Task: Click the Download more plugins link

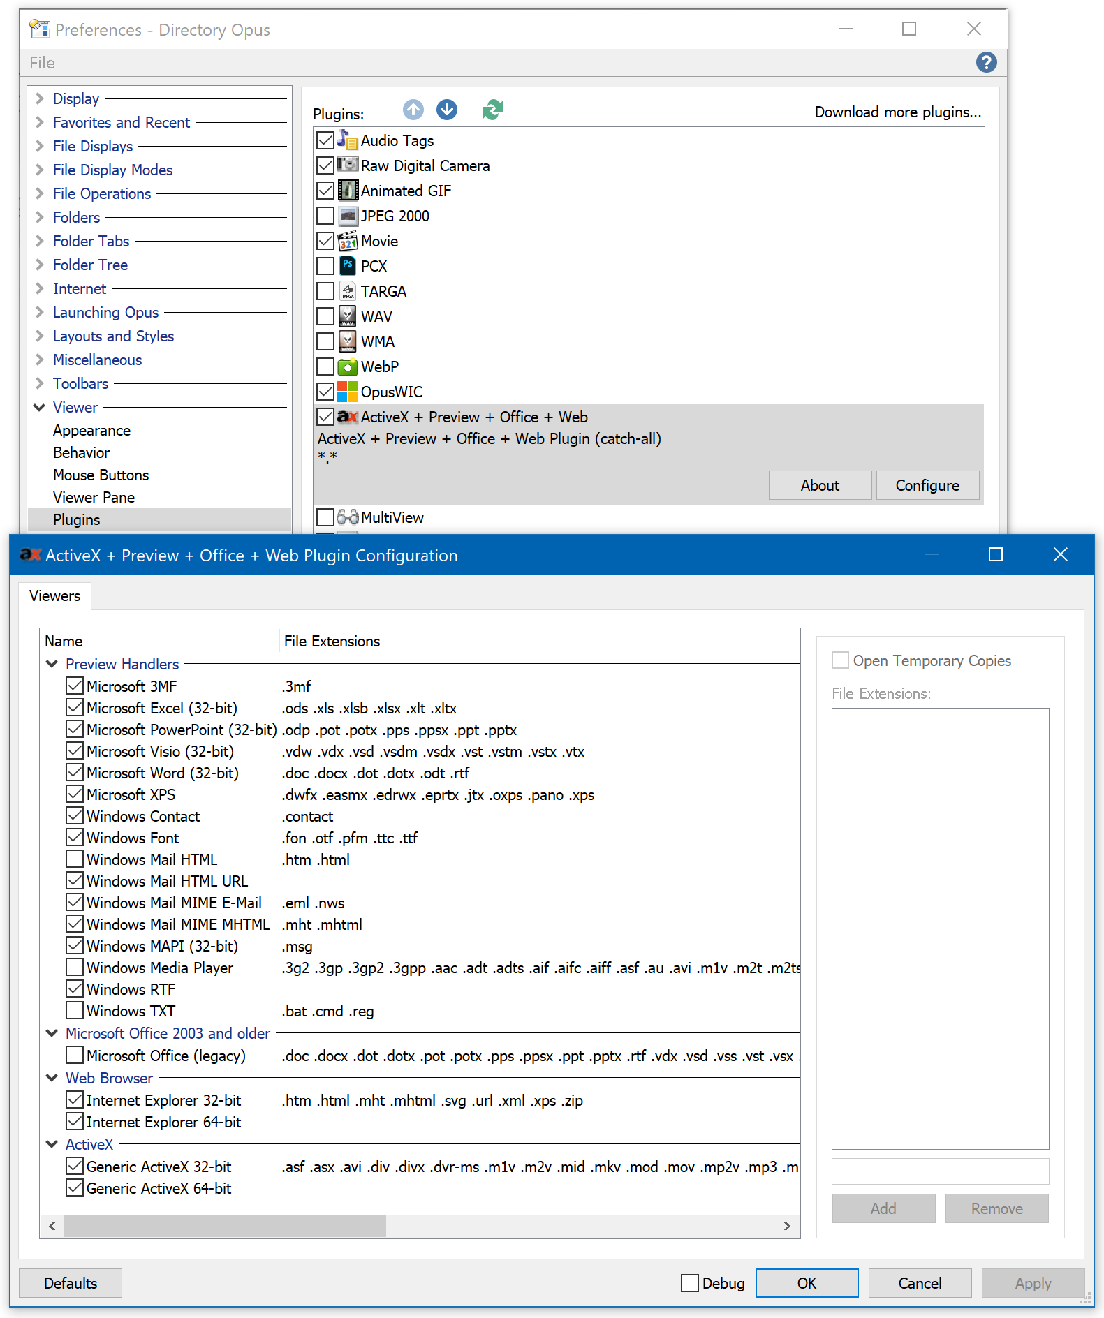Action: click(897, 112)
